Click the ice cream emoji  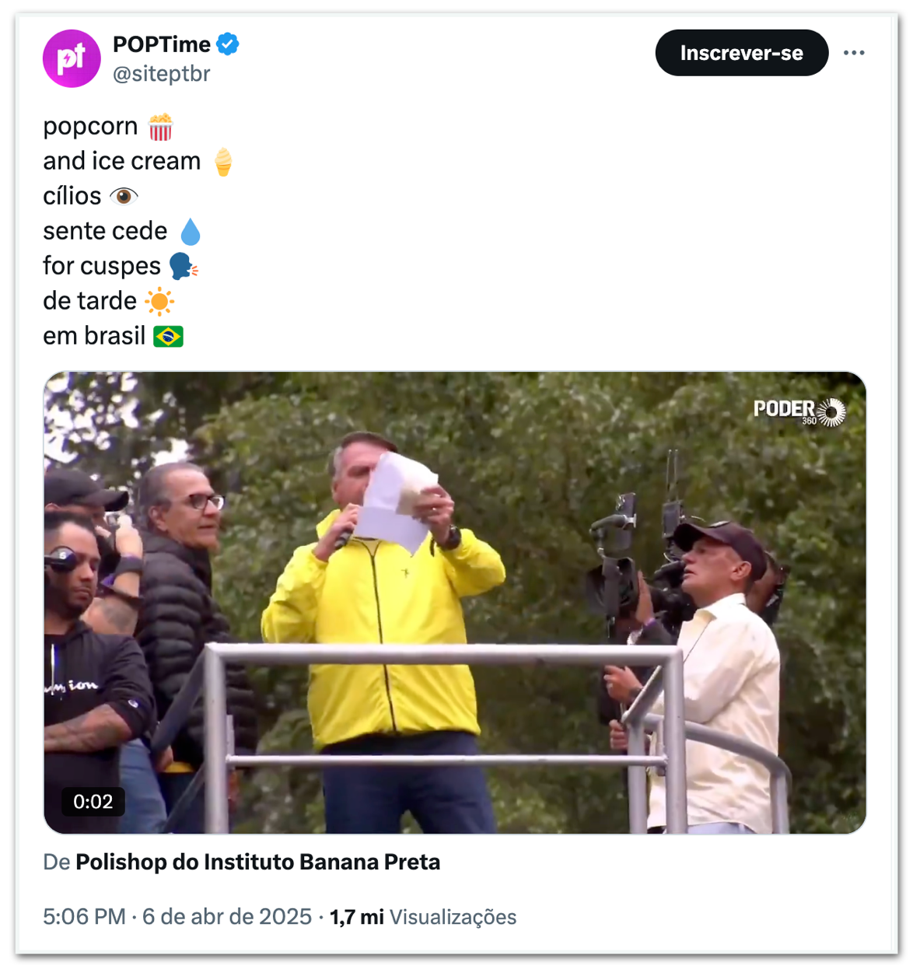pos(223,162)
